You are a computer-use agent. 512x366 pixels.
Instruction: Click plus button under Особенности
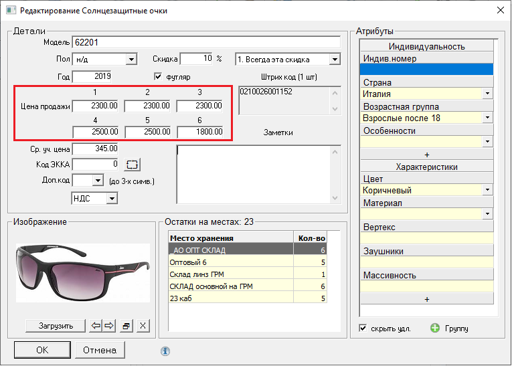[x=427, y=154]
